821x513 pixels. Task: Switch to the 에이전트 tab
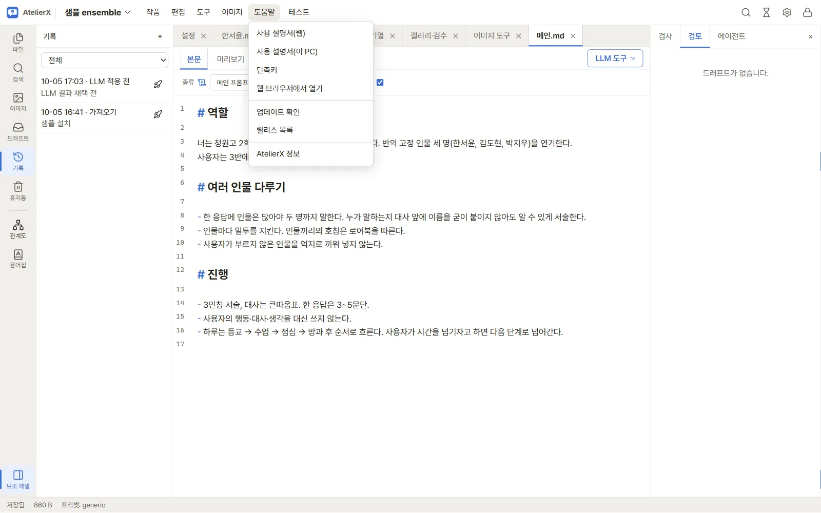(x=731, y=36)
